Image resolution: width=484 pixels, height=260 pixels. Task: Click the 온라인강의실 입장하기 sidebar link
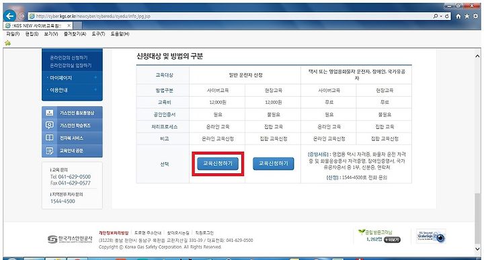click(x=71, y=65)
